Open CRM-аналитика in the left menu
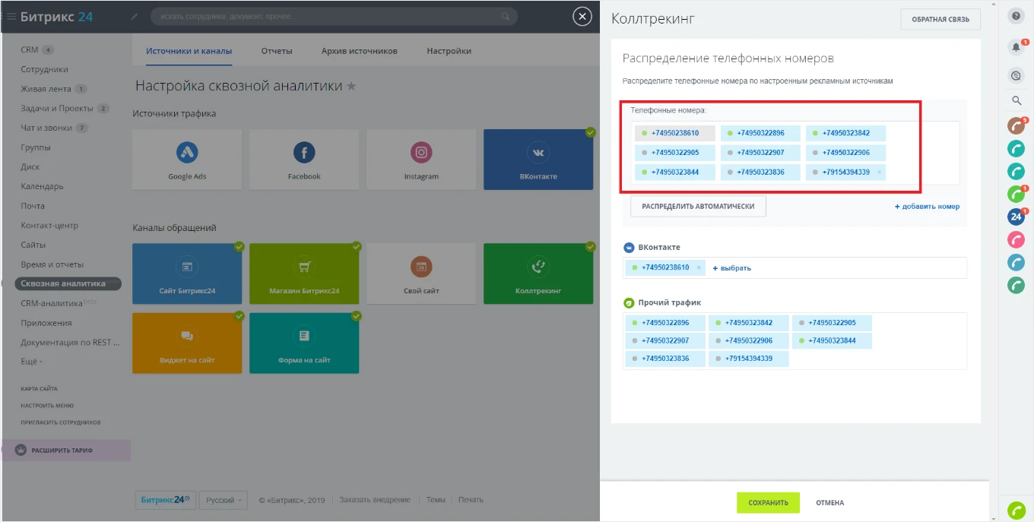The image size is (1034, 522). [51, 303]
